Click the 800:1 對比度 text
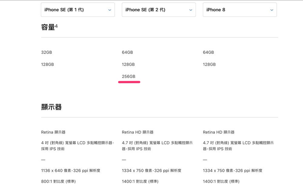 coord(58,181)
